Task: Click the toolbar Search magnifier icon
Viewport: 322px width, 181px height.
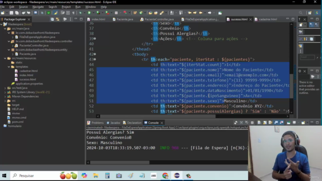Action: 301,13
